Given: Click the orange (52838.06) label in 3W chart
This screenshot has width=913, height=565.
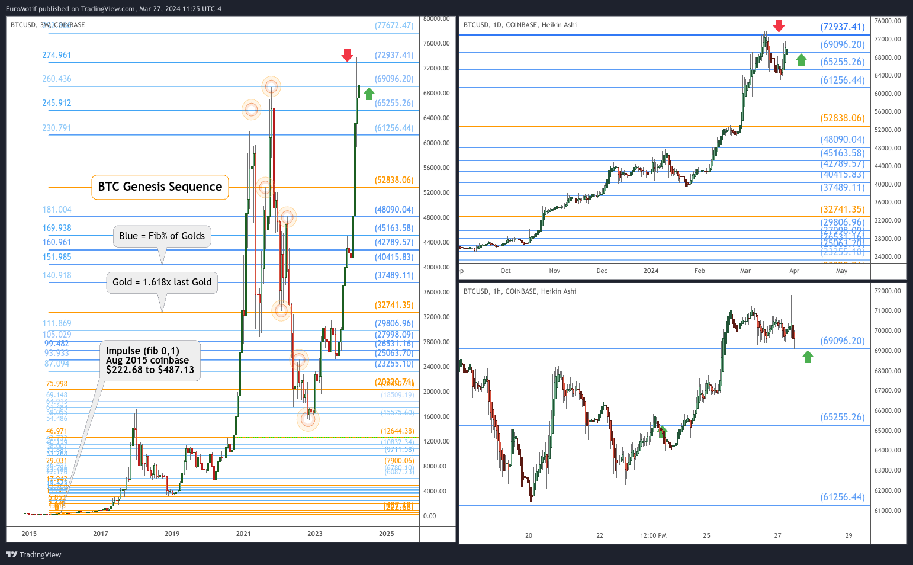Looking at the screenshot, I should (394, 180).
